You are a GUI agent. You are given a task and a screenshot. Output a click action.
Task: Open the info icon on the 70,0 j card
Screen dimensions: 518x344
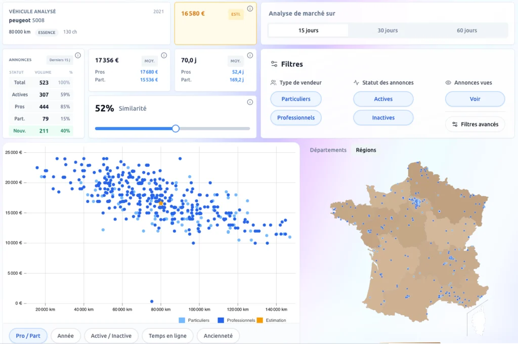[250, 55]
